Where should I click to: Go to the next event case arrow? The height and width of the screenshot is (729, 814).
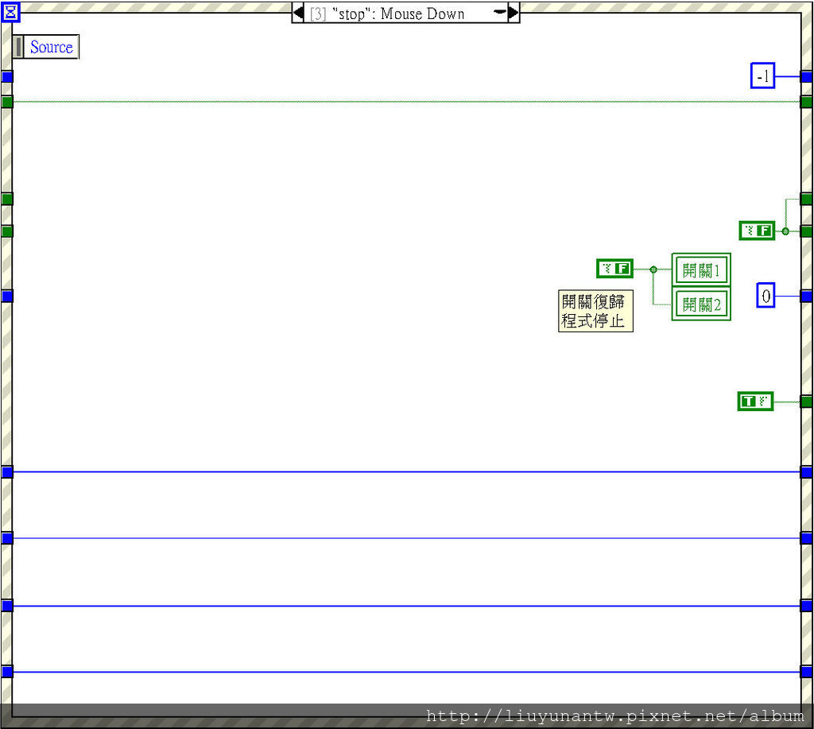coord(514,13)
